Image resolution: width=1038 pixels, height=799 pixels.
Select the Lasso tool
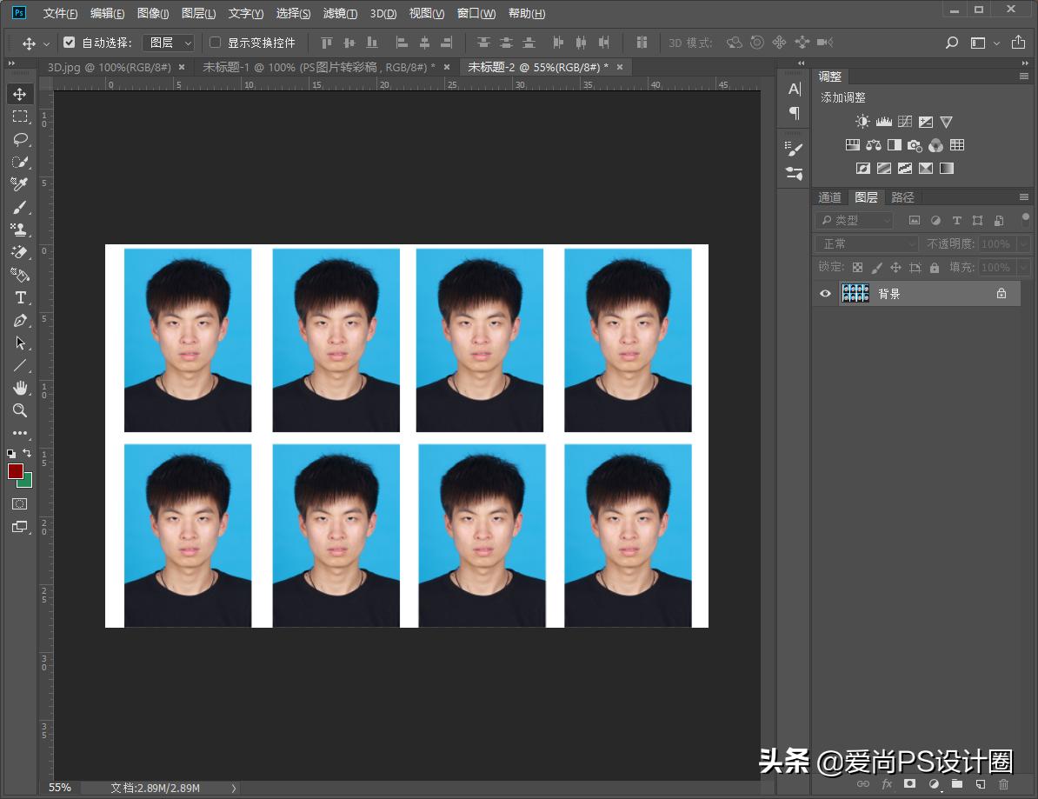point(19,139)
